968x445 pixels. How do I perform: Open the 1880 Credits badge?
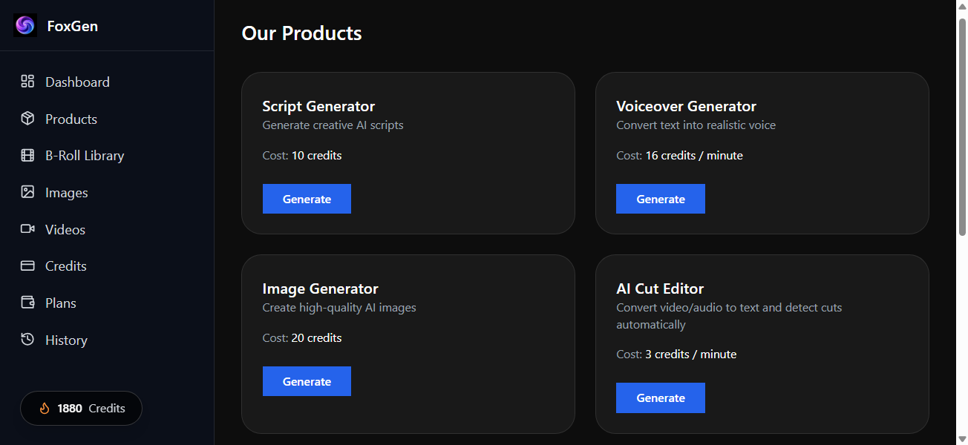click(x=81, y=408)
